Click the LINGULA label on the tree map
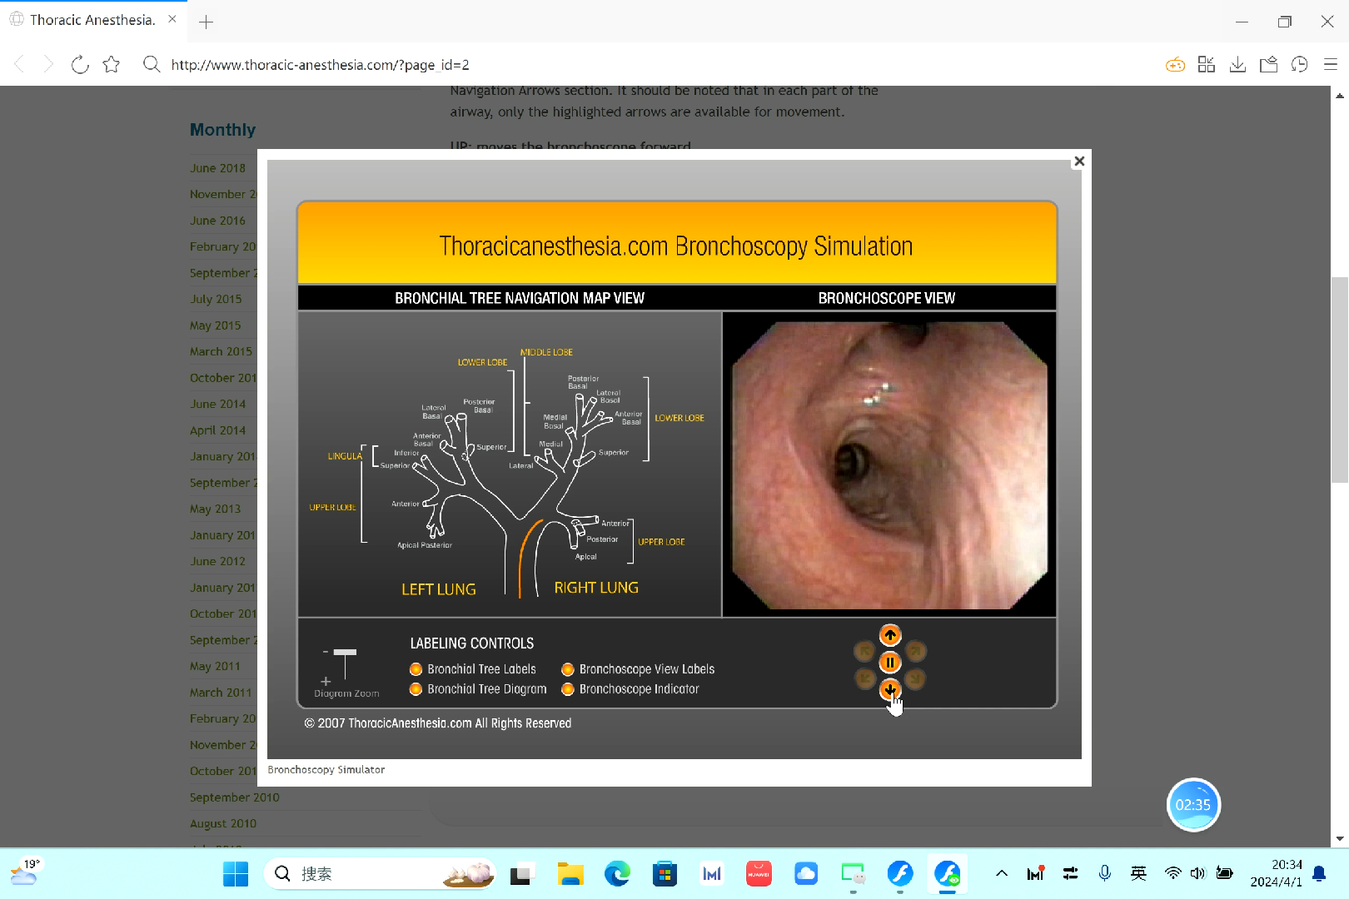1349x899 pixels. coord(345,456)
